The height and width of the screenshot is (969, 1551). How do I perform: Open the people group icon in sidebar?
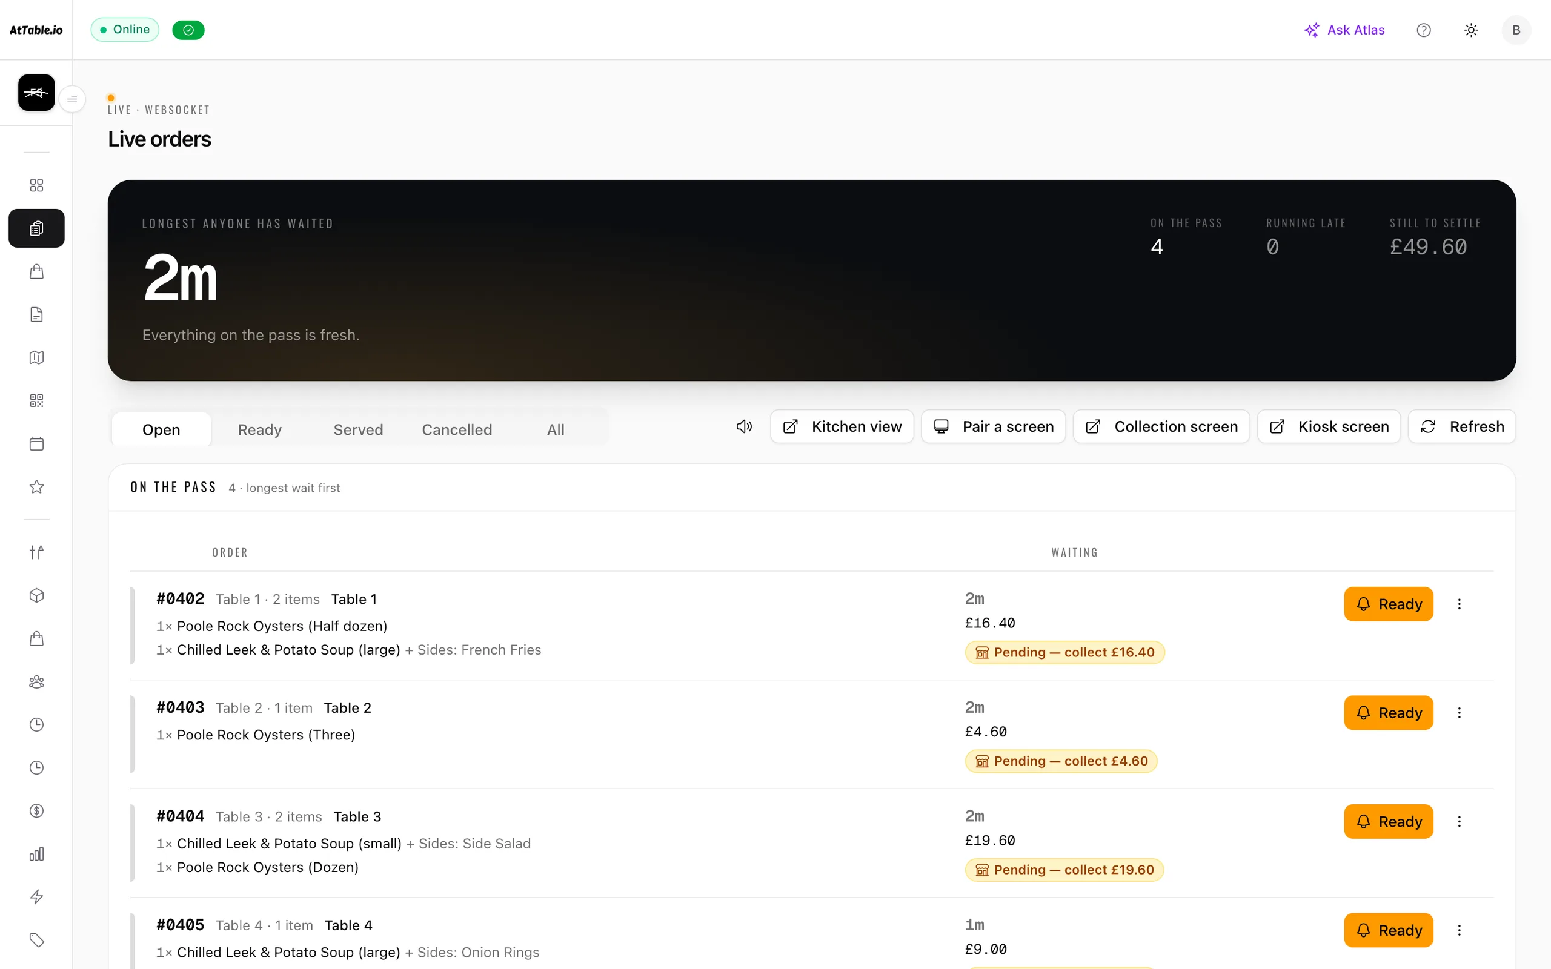(36, 681)
